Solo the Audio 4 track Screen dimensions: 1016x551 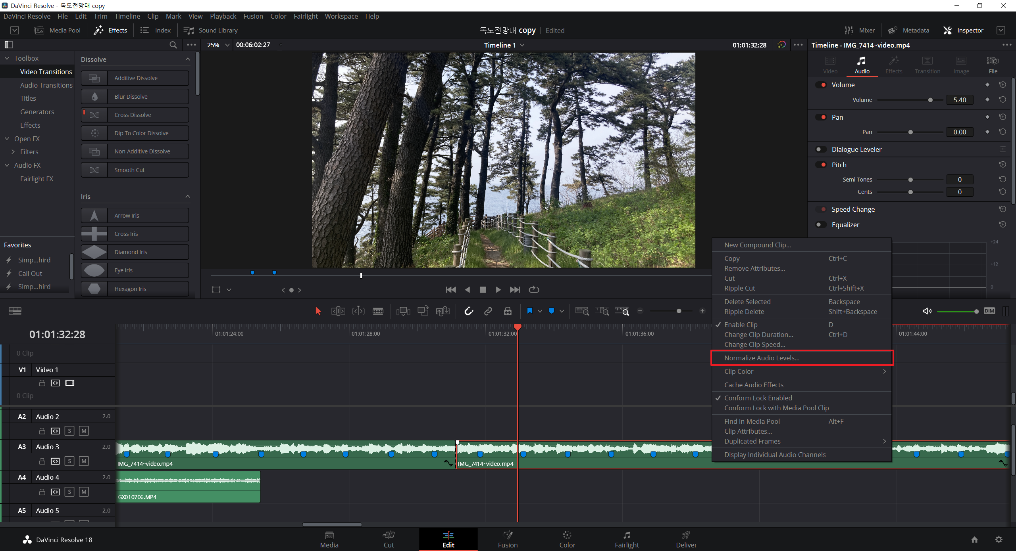(69, 492)
